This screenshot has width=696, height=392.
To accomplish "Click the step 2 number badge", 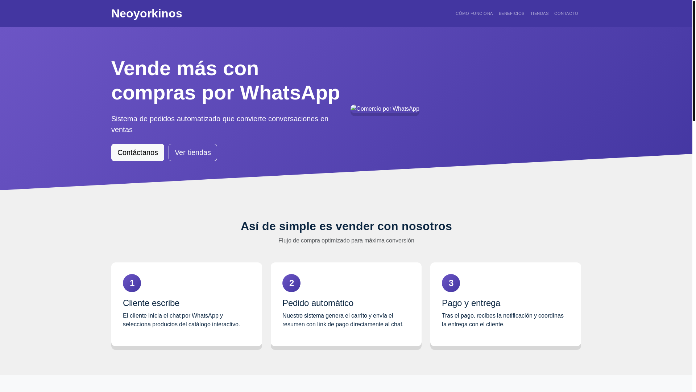I will (291, 283).
